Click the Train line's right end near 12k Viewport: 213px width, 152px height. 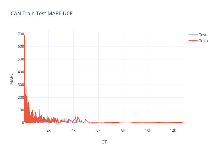(183, 122)
